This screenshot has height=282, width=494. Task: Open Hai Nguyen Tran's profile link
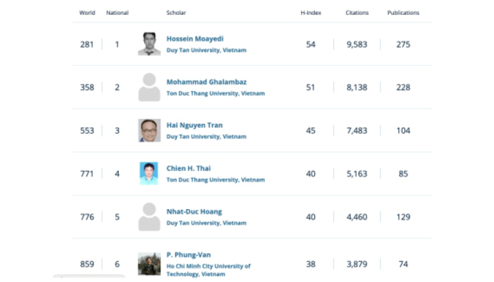(x=194, y=125)
